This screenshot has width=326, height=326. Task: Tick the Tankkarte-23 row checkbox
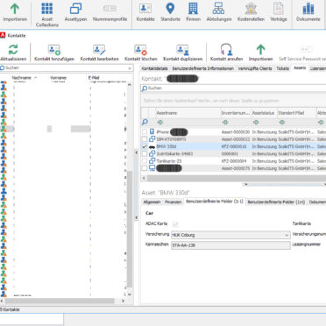pos(145,161)
